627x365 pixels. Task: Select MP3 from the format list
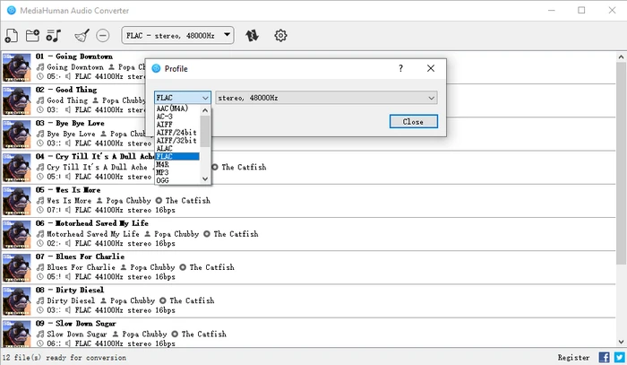point(164,172)
